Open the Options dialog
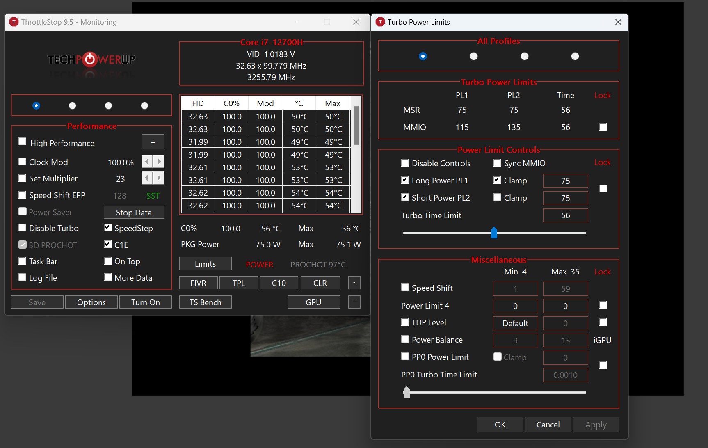 click(x=91, y=302)
